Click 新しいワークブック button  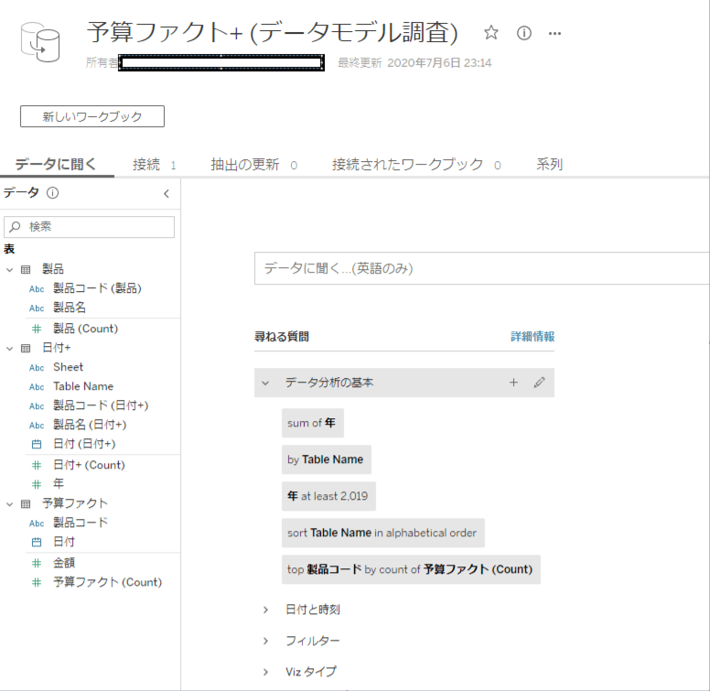tap(92, 116)
